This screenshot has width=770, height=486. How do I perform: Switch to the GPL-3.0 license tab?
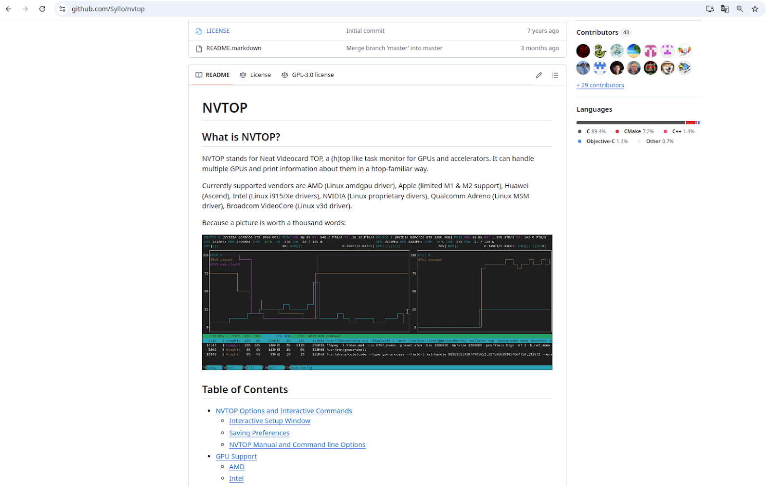pyautogui.click(x=308, y=75)
